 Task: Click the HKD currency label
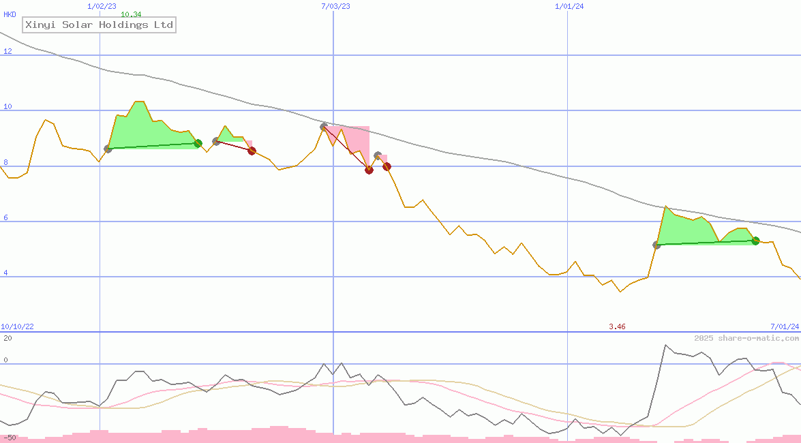point(10,14)
